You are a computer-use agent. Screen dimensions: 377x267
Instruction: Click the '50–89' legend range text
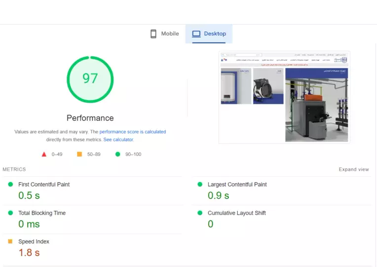pos(94,154)
